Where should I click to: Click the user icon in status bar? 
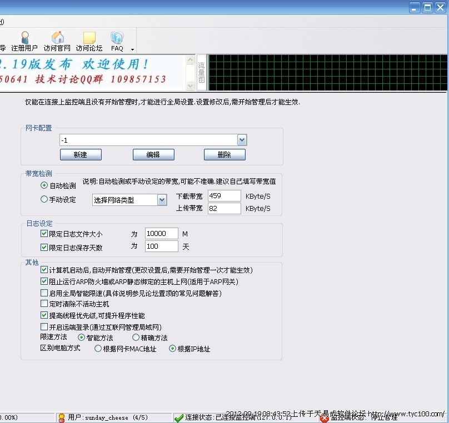(62, 417)
